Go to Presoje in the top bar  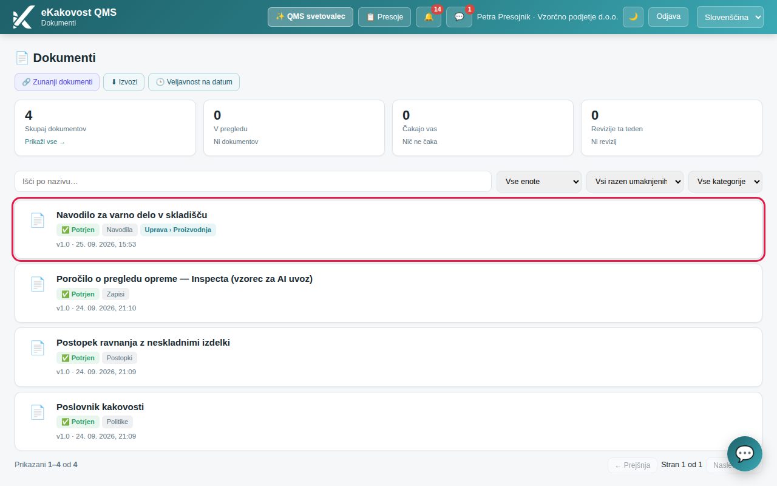(x=385, y=17)
